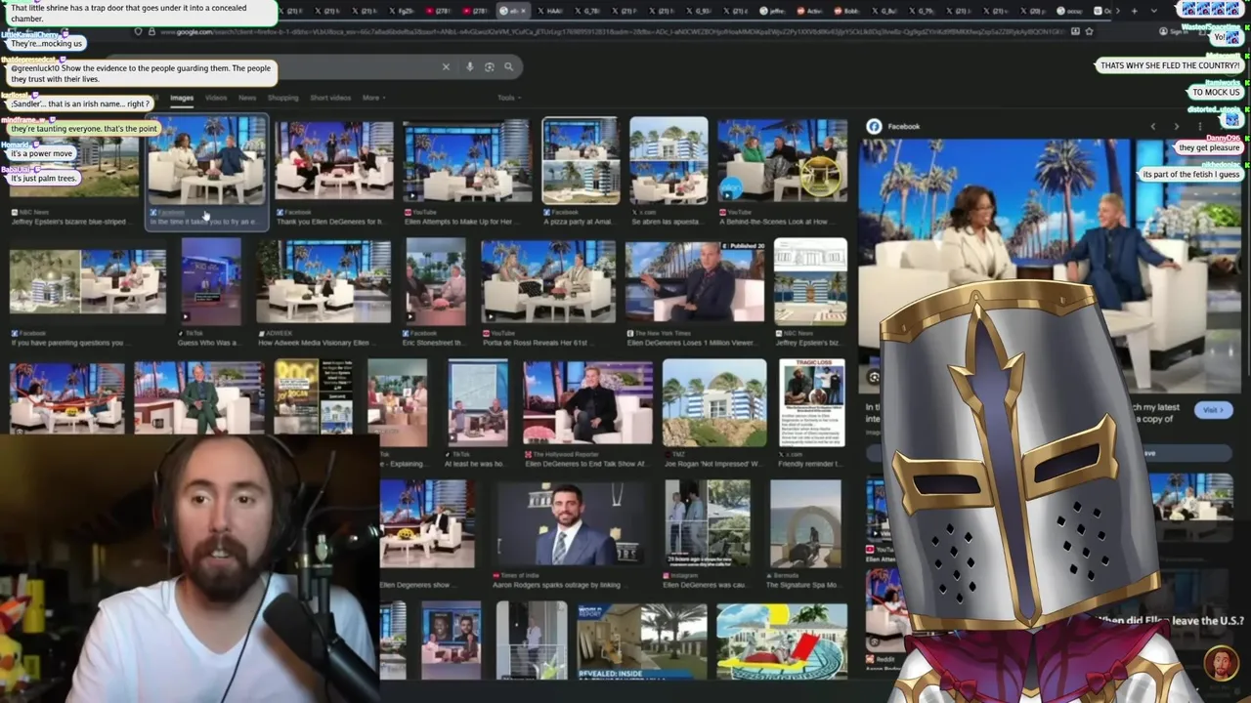The height and width of the screenshot is (703, 1251).
Task: Open three-dot options in image preview panel
Action: pos(1199,126)
